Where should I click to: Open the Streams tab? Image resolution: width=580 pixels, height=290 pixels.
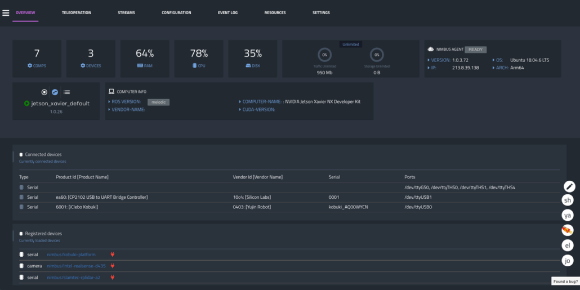point(126,12)
